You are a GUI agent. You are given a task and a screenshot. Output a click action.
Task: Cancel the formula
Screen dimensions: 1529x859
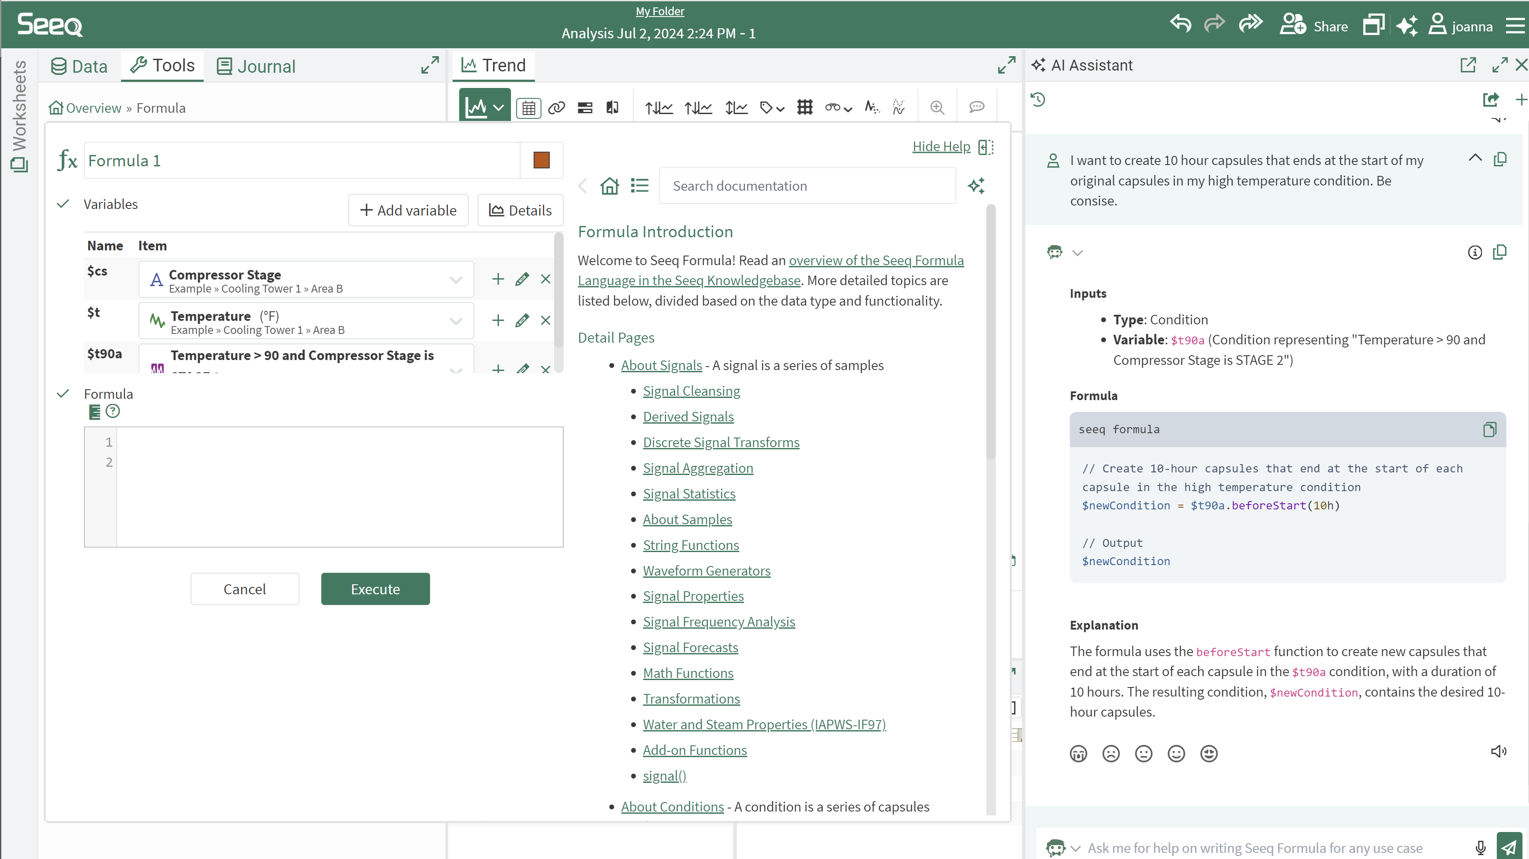coord(245,589)
